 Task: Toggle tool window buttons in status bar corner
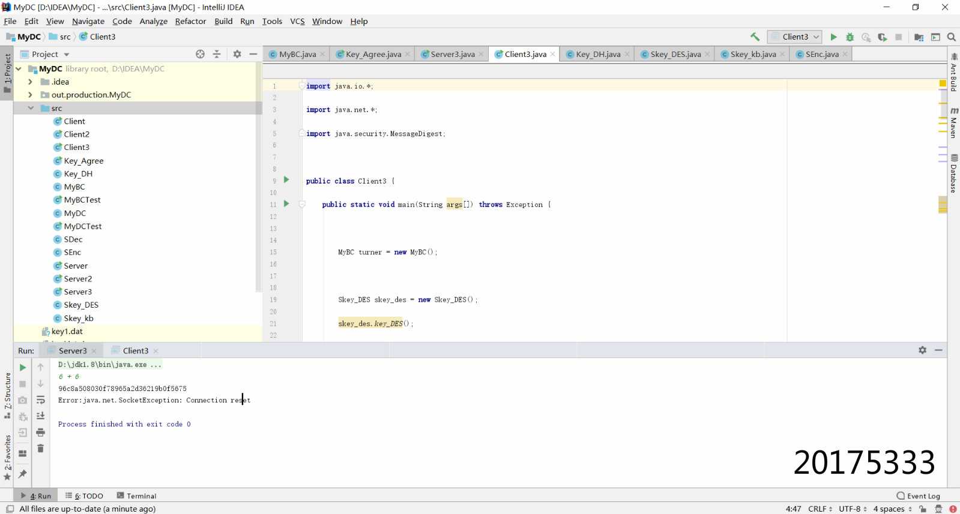[10, 509]
